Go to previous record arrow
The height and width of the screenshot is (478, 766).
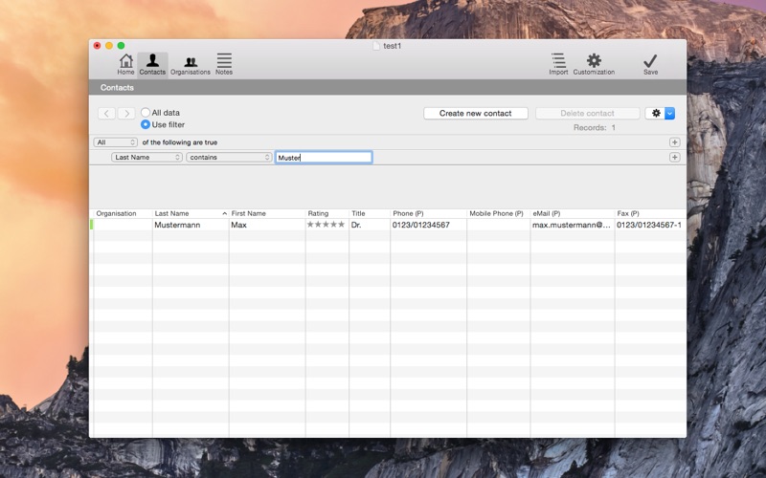106,114
